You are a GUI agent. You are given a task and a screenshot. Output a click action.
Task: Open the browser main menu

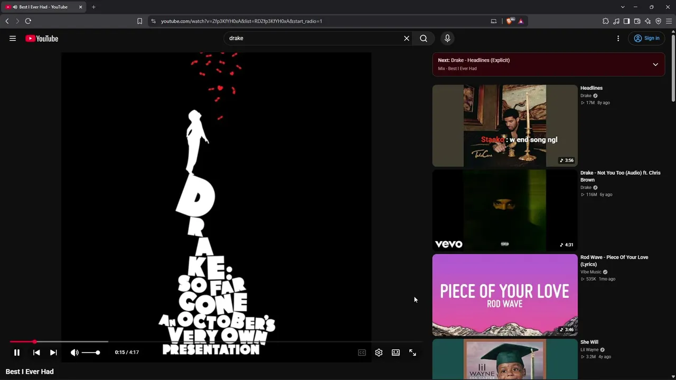[x=669, y=21]
